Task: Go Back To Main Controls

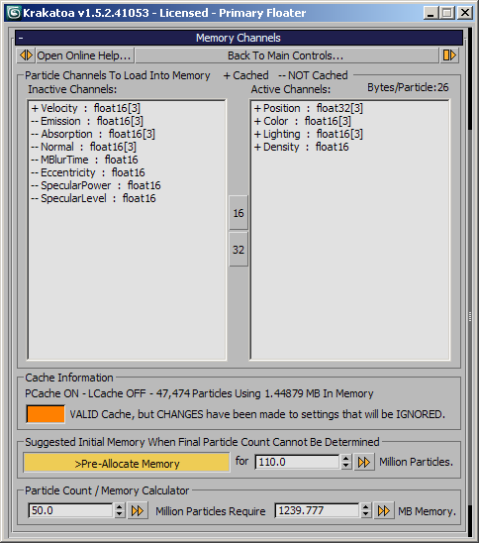Action: pos(286,55)
